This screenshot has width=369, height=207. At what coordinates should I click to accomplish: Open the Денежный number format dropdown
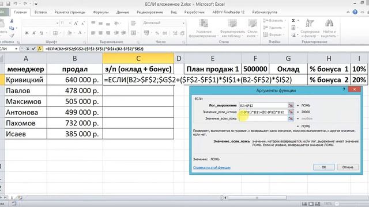point(183,23)
